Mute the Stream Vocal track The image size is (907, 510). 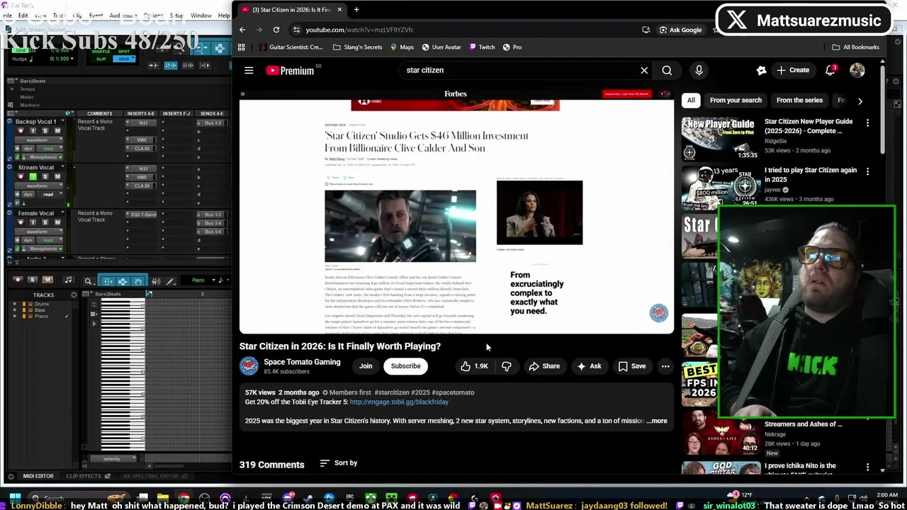(57, 176)
